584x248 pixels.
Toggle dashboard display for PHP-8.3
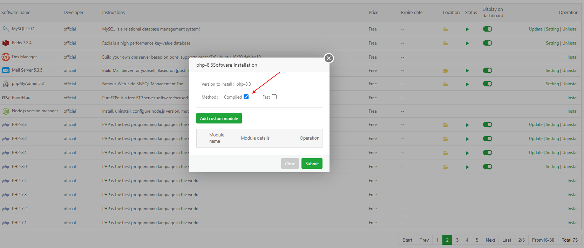487,125
